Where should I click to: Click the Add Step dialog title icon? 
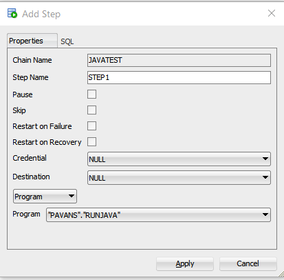(x=12, y=13)
